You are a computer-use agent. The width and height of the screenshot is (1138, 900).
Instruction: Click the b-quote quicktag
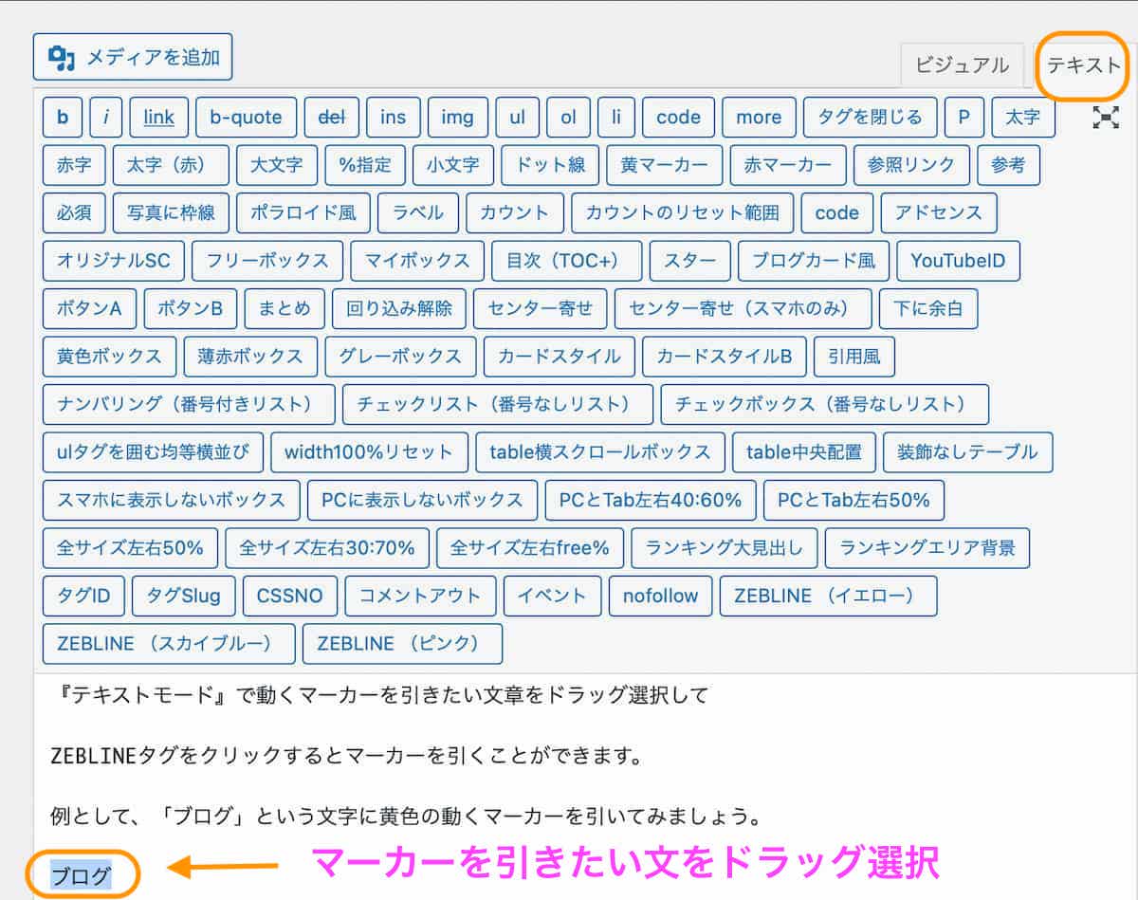(247, 118)
